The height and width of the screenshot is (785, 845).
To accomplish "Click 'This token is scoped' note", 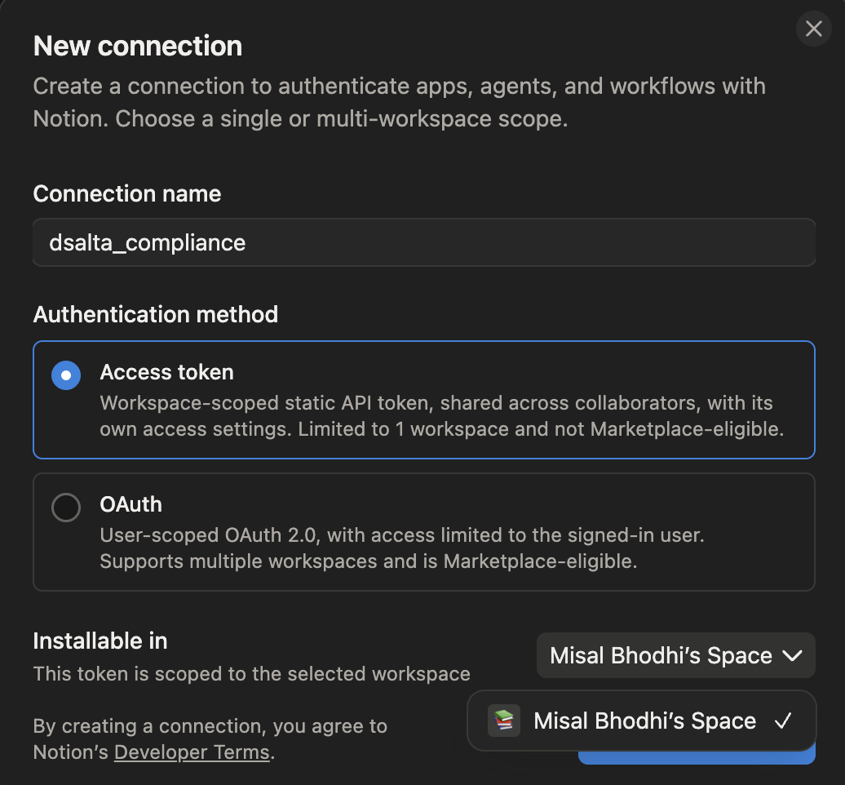I will [x=252, y=674].
